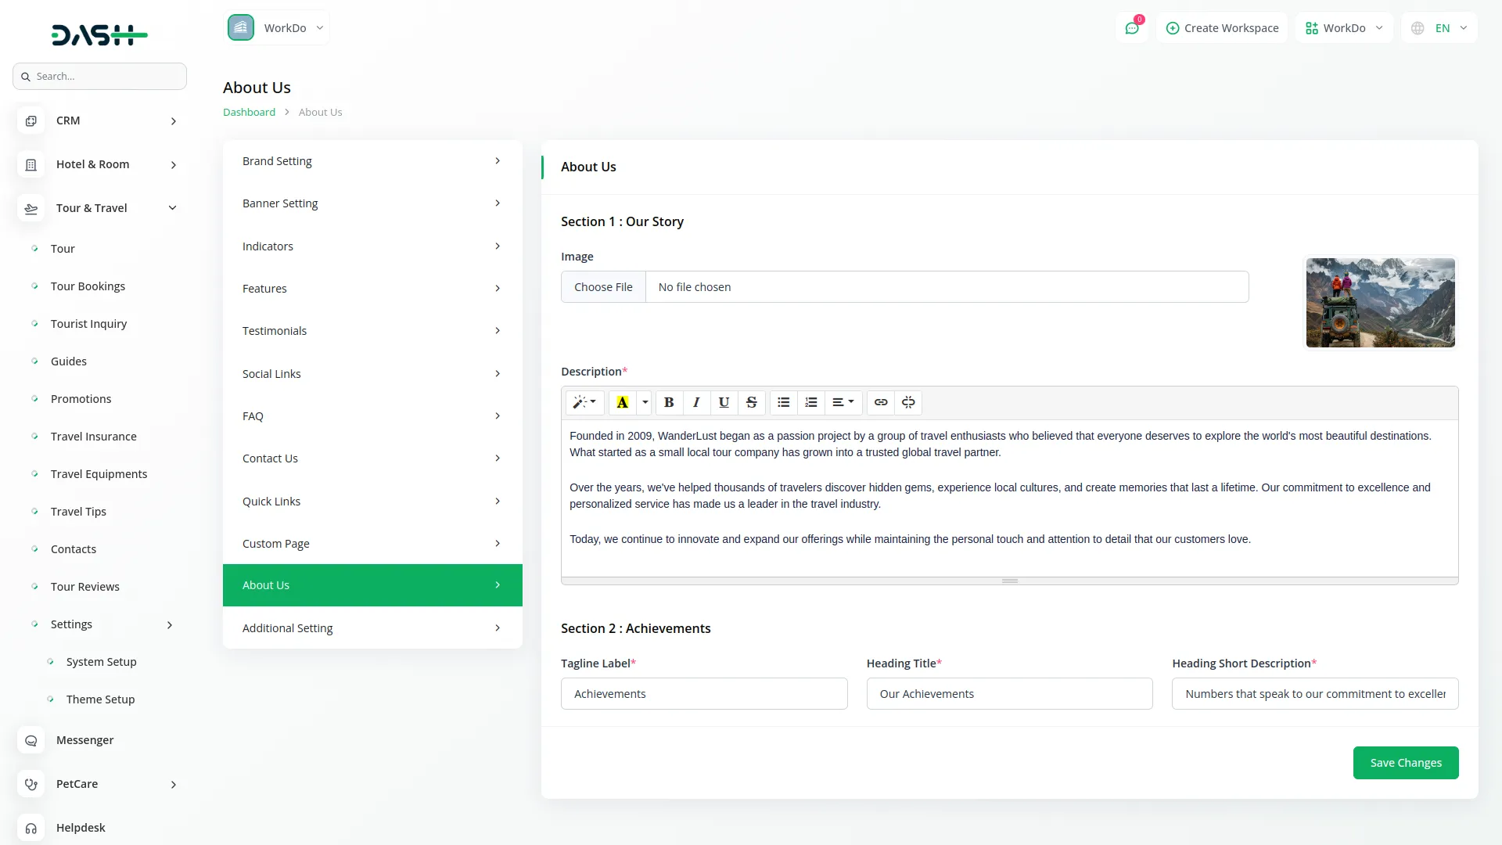Insert an unordered bullet list
1502x845 pixels.
(x=783, y=402)
